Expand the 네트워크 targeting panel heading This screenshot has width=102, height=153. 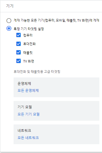24,131
